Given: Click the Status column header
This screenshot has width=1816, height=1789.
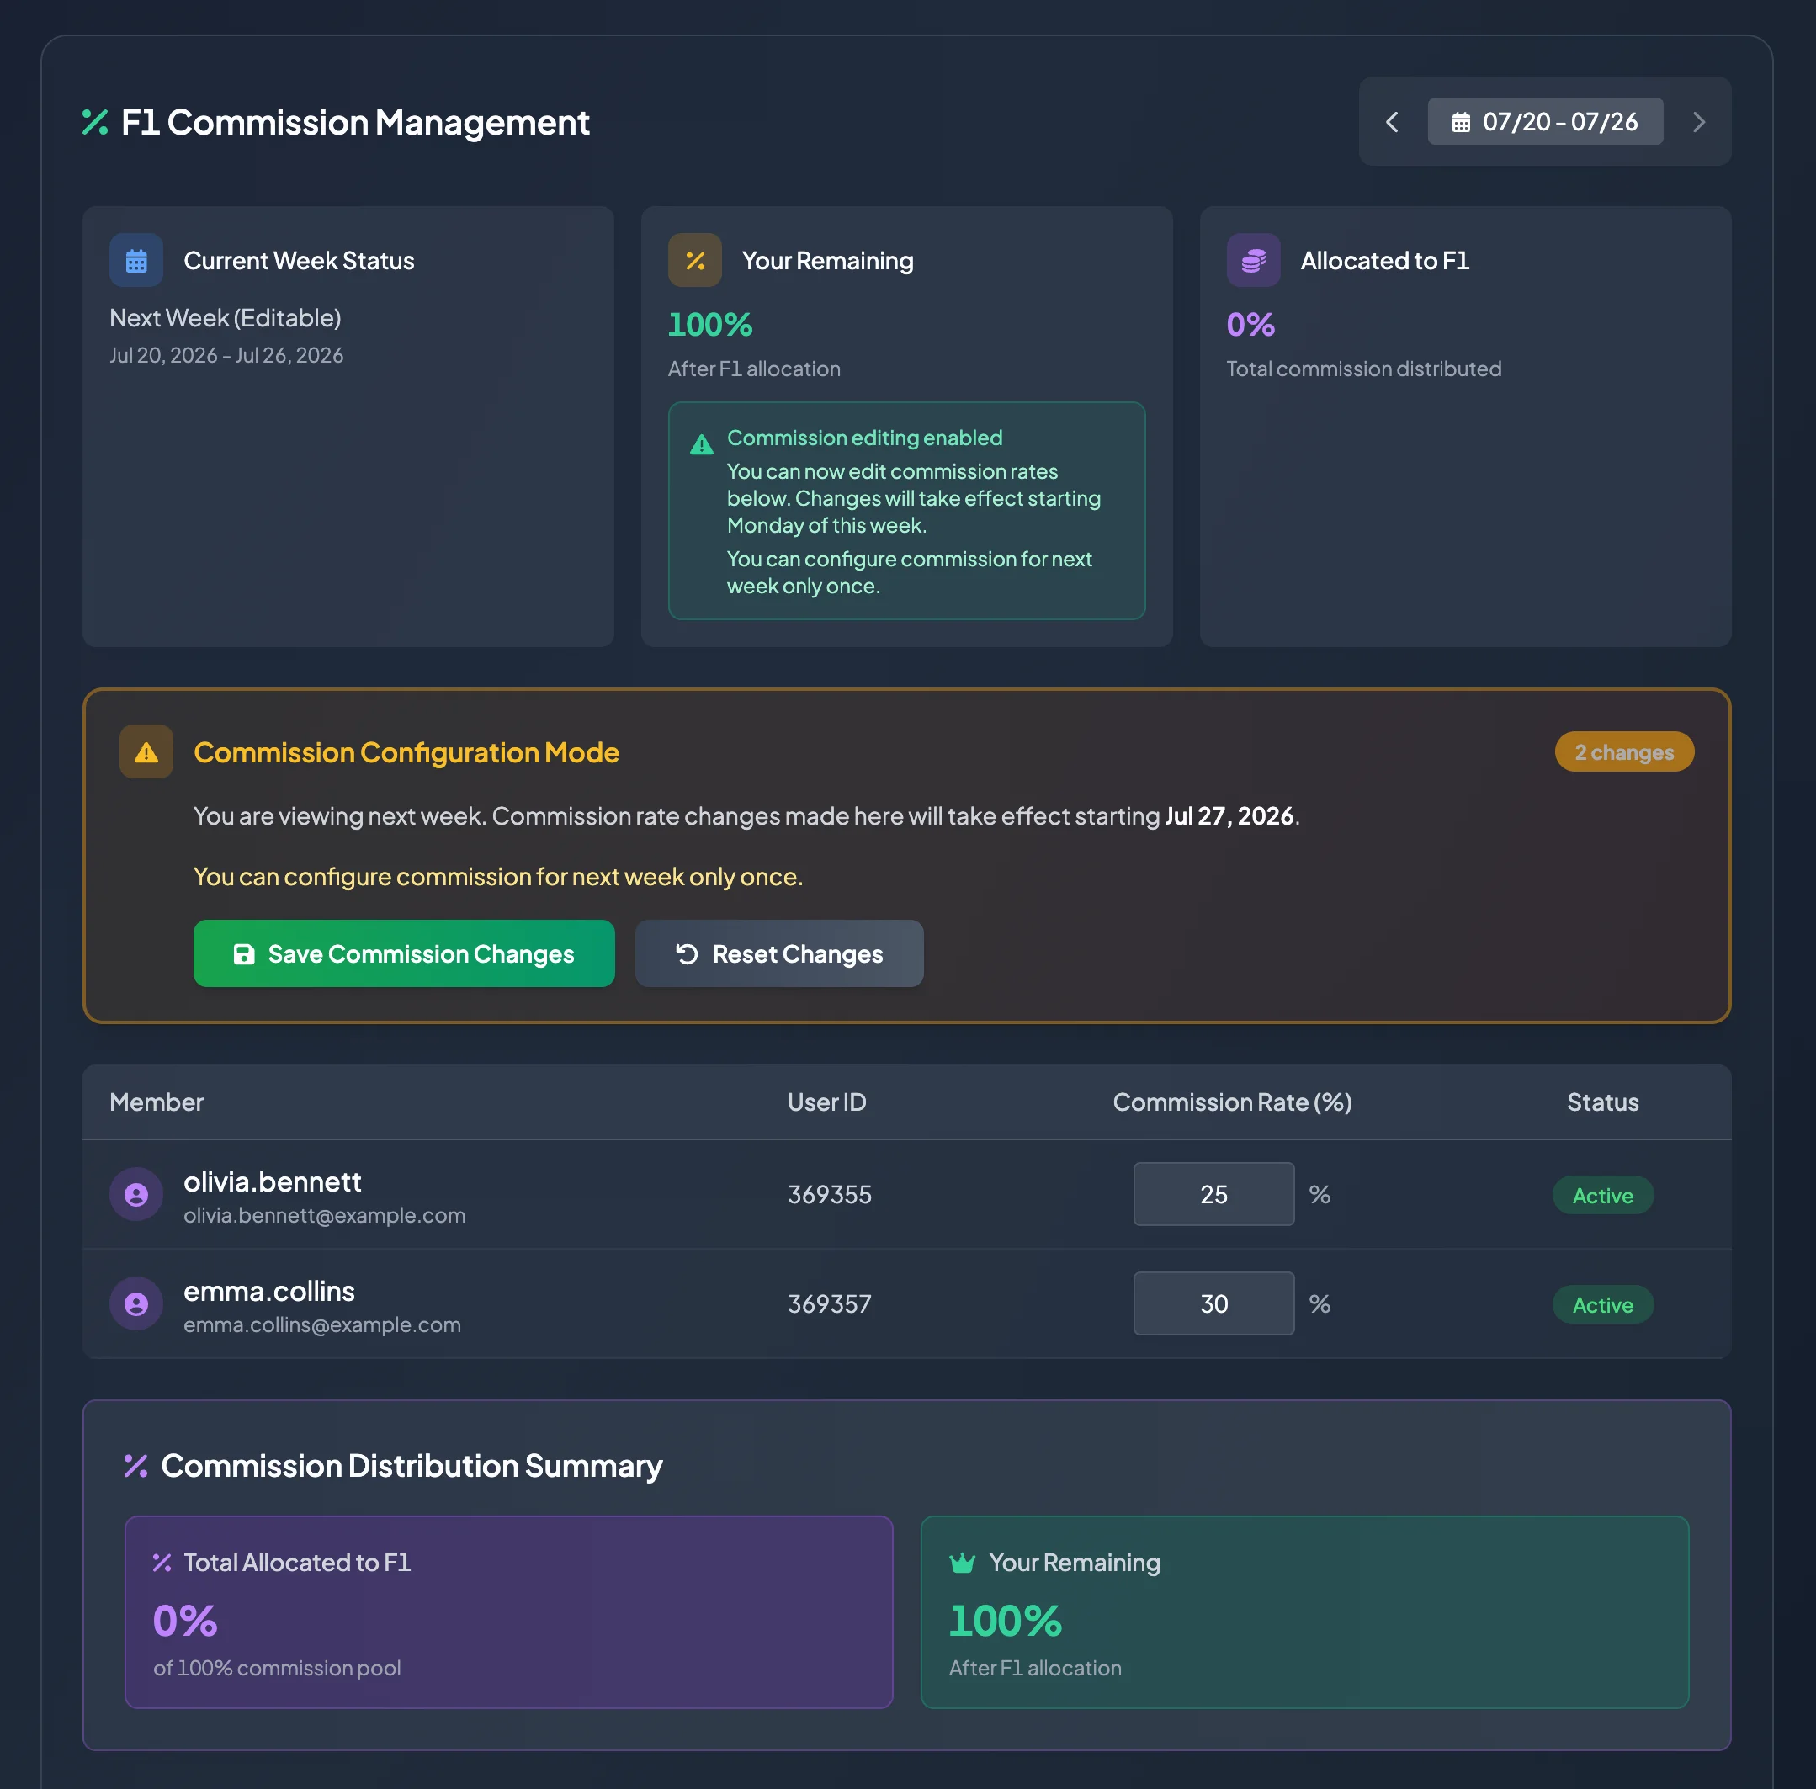Looking at the screenshot, I should 1603,1102.
